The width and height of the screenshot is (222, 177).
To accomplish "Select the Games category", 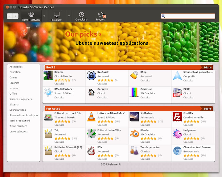I will coord(13,77).
